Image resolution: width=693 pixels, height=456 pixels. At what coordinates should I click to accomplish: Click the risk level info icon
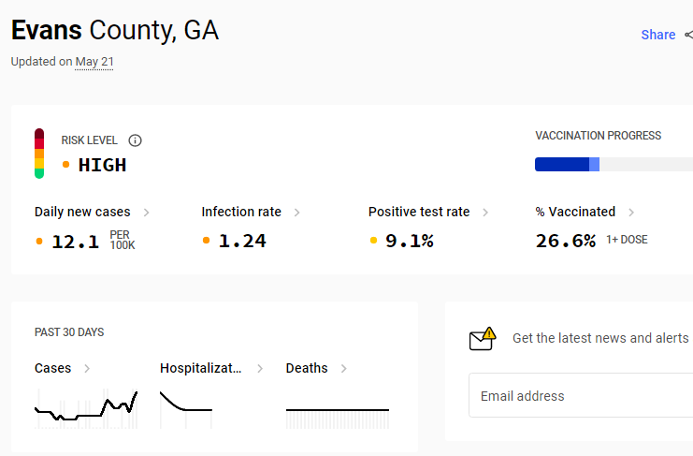[135, 140]
